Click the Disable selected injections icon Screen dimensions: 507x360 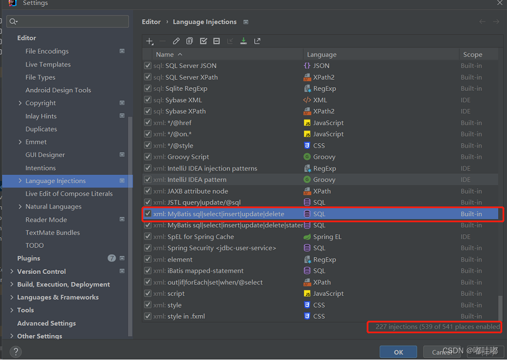coord(217,41)
